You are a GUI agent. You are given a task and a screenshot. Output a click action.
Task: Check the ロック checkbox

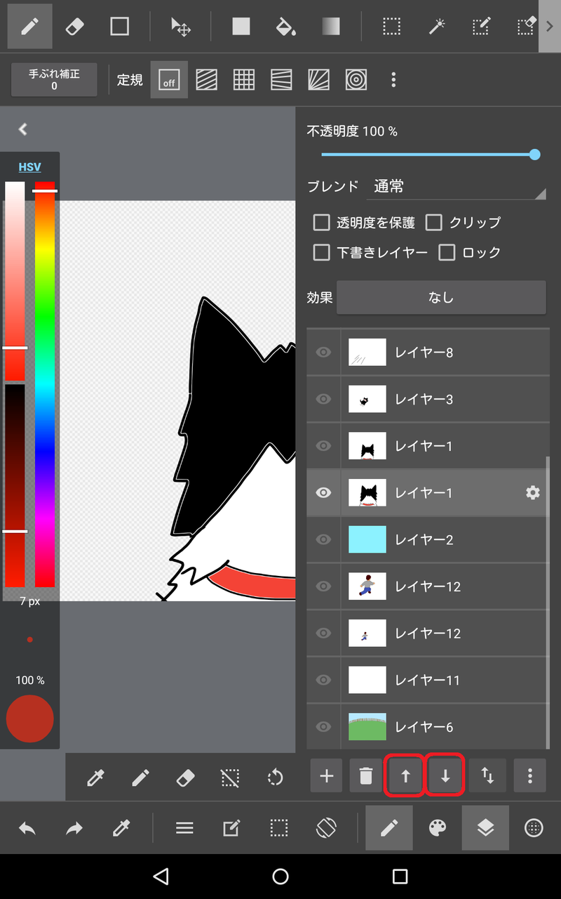coord(447,252)
